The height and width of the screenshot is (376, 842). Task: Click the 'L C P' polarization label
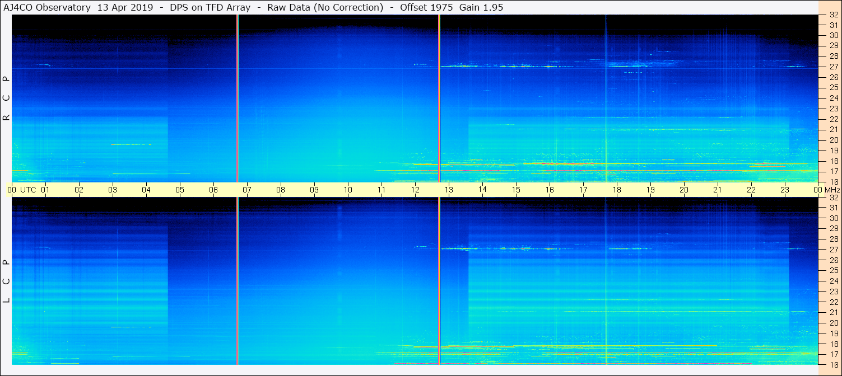(6, 281)
